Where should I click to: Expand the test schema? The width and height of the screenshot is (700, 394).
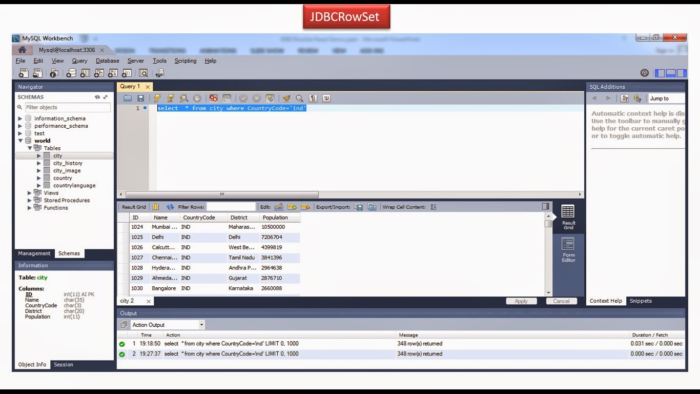tap(20, 133)
